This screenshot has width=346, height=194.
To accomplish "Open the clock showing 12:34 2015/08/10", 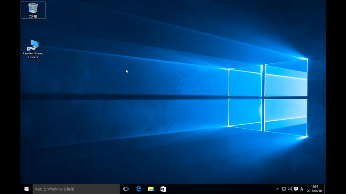I will click(314, 189).
